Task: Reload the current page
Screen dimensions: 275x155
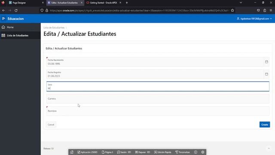Action: (x=16, y=10)
